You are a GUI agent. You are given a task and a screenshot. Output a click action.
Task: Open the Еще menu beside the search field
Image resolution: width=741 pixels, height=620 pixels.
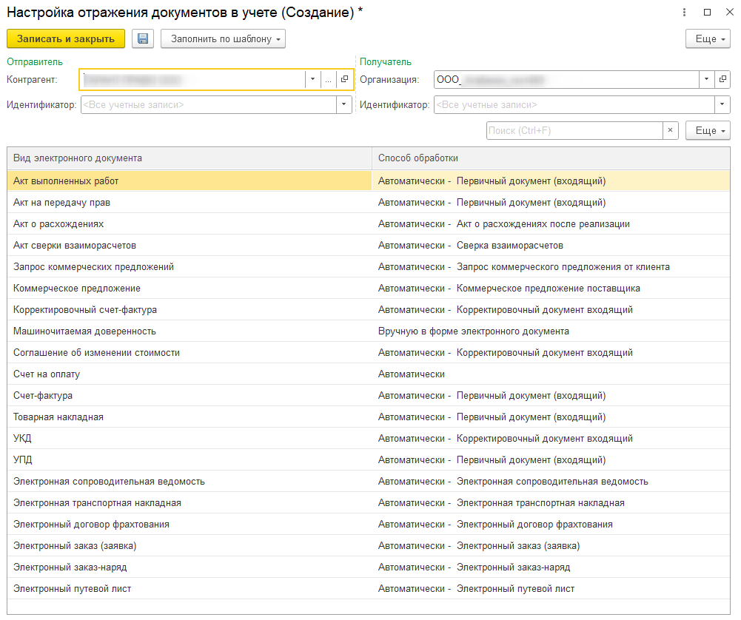click(x=708, y=130)
